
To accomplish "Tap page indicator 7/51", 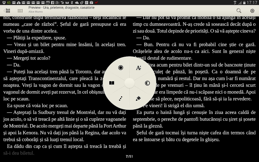I will tap(129, 156).
